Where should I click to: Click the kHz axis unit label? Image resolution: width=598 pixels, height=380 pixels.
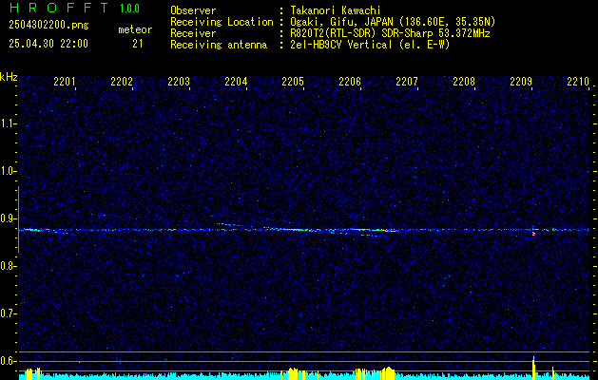pos(9,77)
